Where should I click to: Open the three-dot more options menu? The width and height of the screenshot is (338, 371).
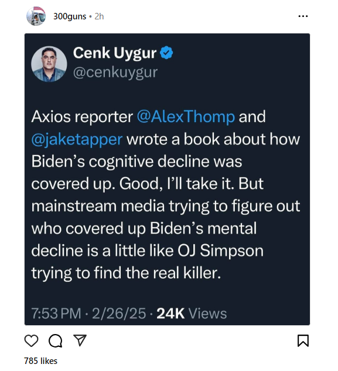[303, 16]
